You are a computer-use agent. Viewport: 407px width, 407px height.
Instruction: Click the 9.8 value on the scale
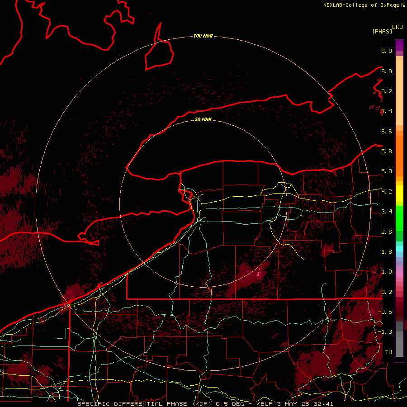coord(387,51)
